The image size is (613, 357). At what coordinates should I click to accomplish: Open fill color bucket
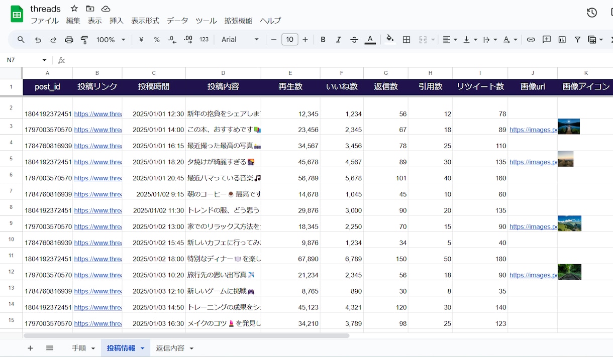click(390, 40)
